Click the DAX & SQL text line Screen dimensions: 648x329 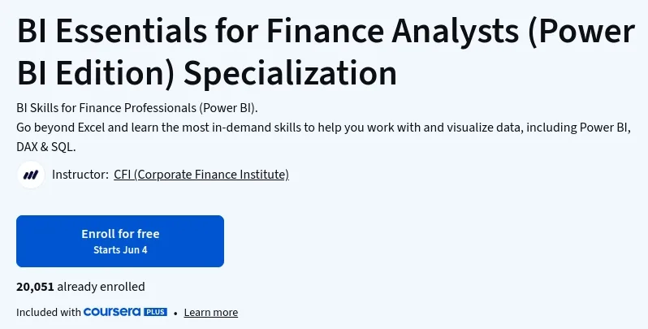click(45, 147)
